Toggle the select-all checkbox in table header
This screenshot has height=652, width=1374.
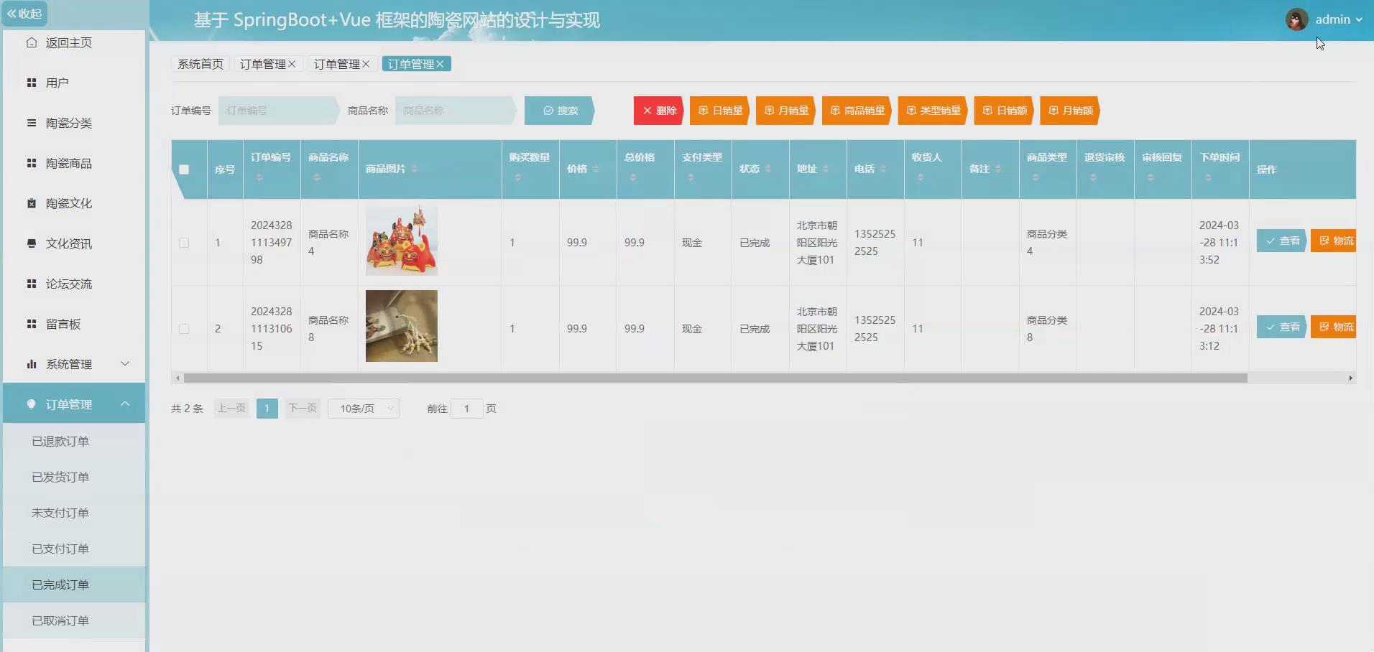pyautogui.click(x=184, y=169)
